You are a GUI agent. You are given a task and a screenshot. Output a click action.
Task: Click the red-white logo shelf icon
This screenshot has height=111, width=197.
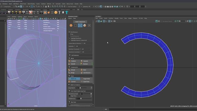pos(31,12)
